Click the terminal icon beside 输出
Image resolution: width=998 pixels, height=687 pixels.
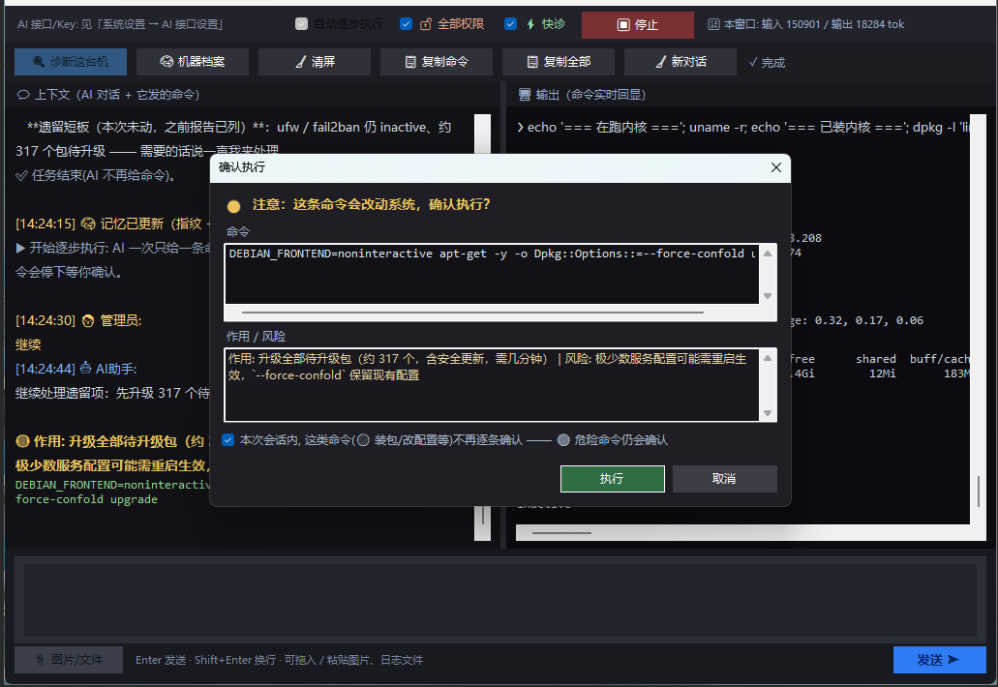pos(525,95)
